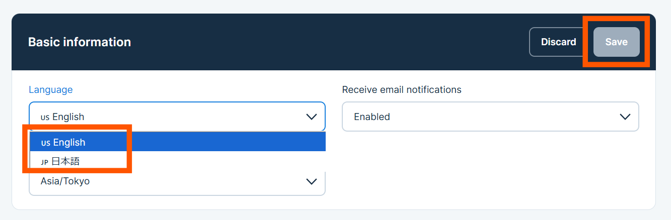671x220 pixels.
Task: Click the Basic information heading
Action: [x=80, y=42]
